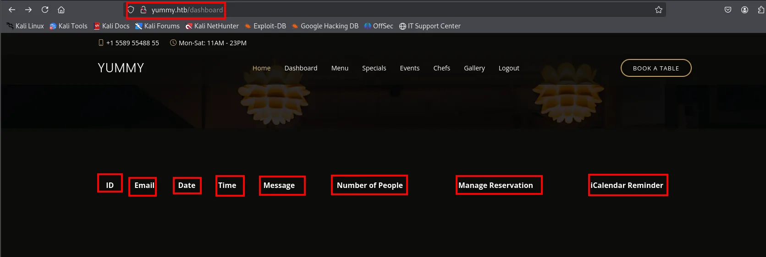Open the Google Hacking DB bookmark

coord(325,26)
